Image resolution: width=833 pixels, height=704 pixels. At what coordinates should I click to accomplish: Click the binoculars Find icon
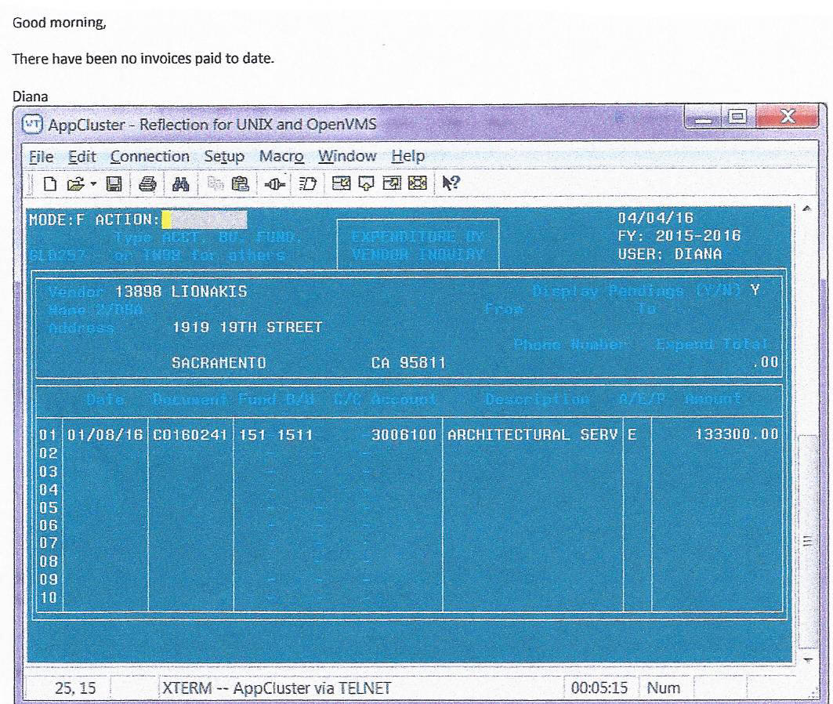click(180, 183)
